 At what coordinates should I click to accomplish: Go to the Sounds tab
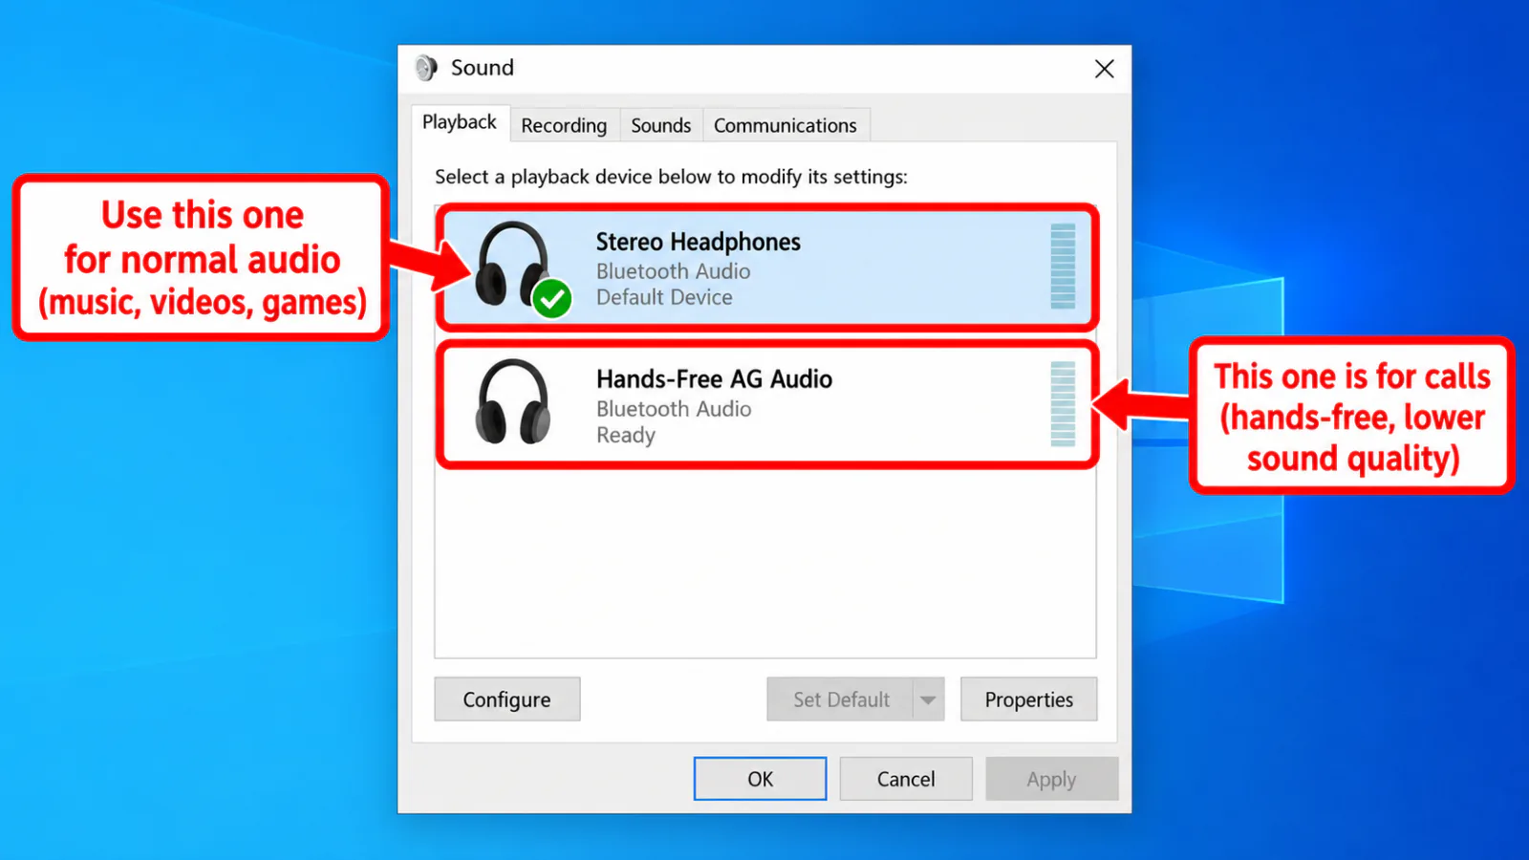point(660,125)
